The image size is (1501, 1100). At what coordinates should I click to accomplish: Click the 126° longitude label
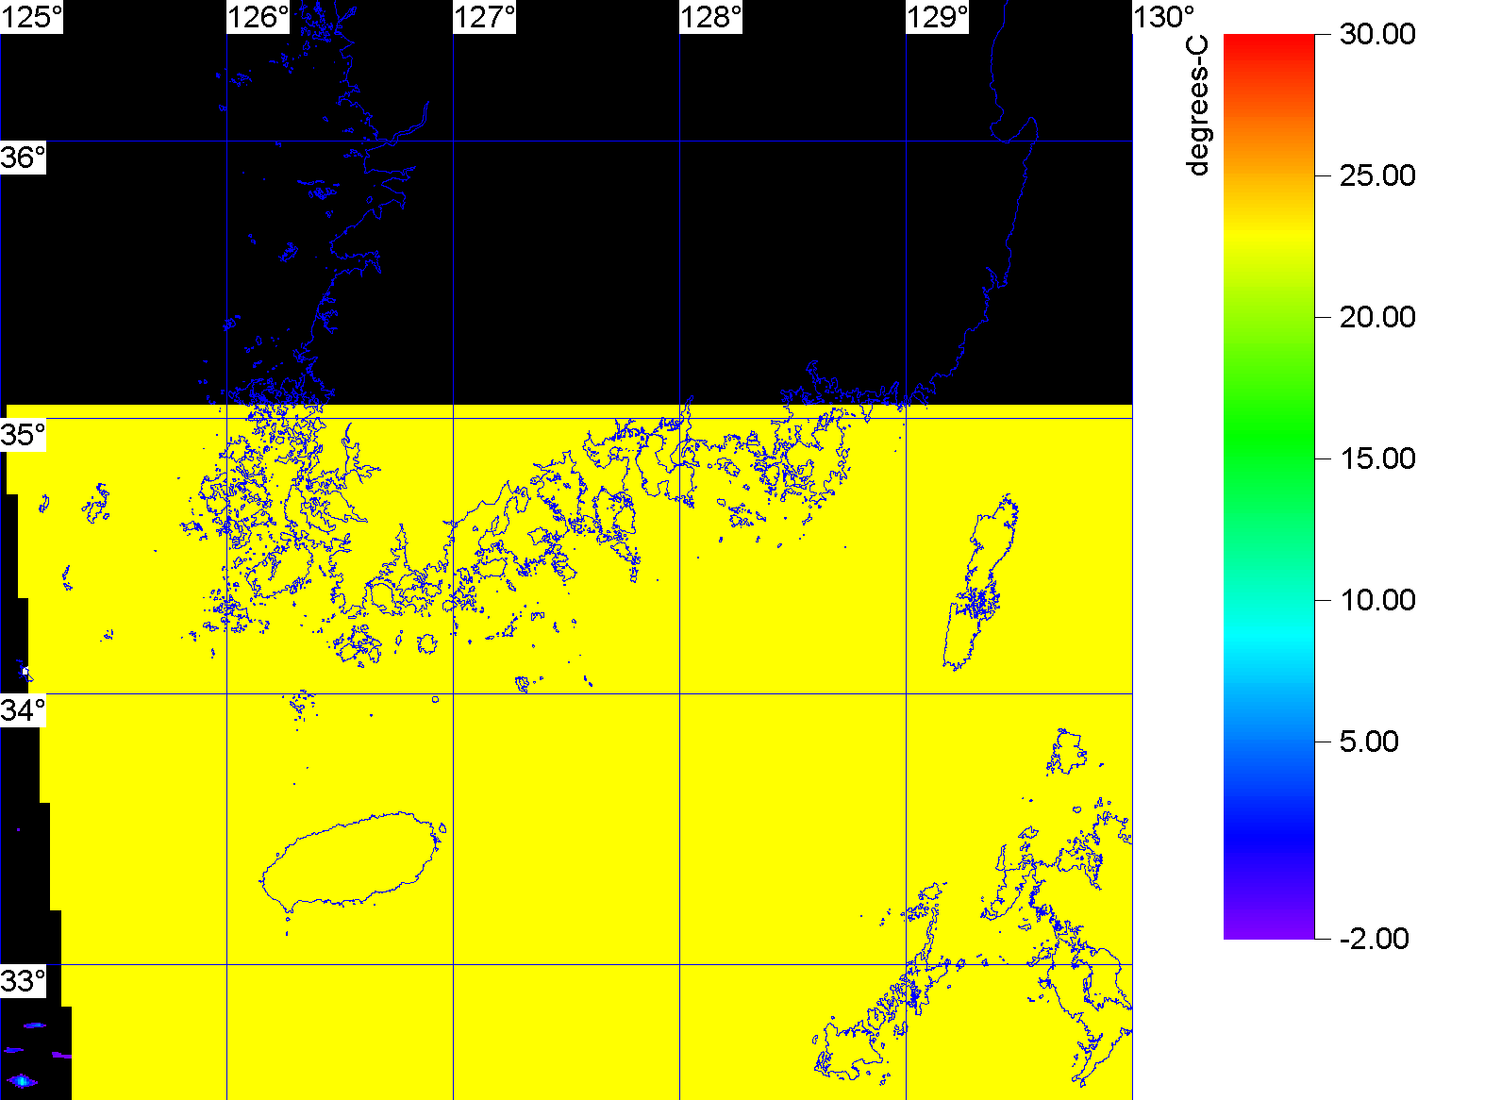click(x=259, y=17)
